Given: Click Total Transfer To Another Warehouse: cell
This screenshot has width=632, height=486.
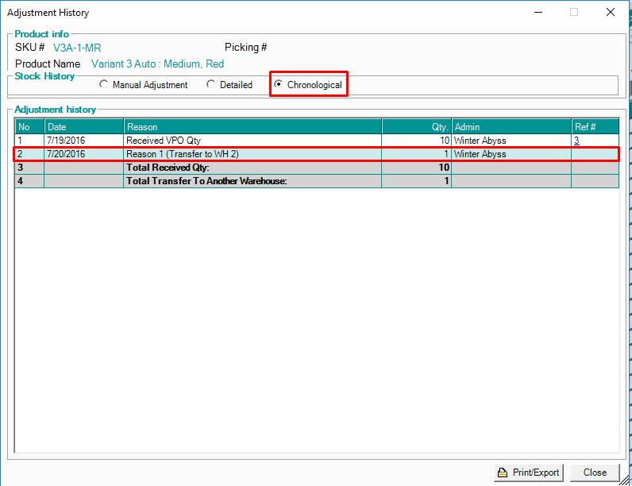Looking at the screenshot, I should click(x=252, y=181).
